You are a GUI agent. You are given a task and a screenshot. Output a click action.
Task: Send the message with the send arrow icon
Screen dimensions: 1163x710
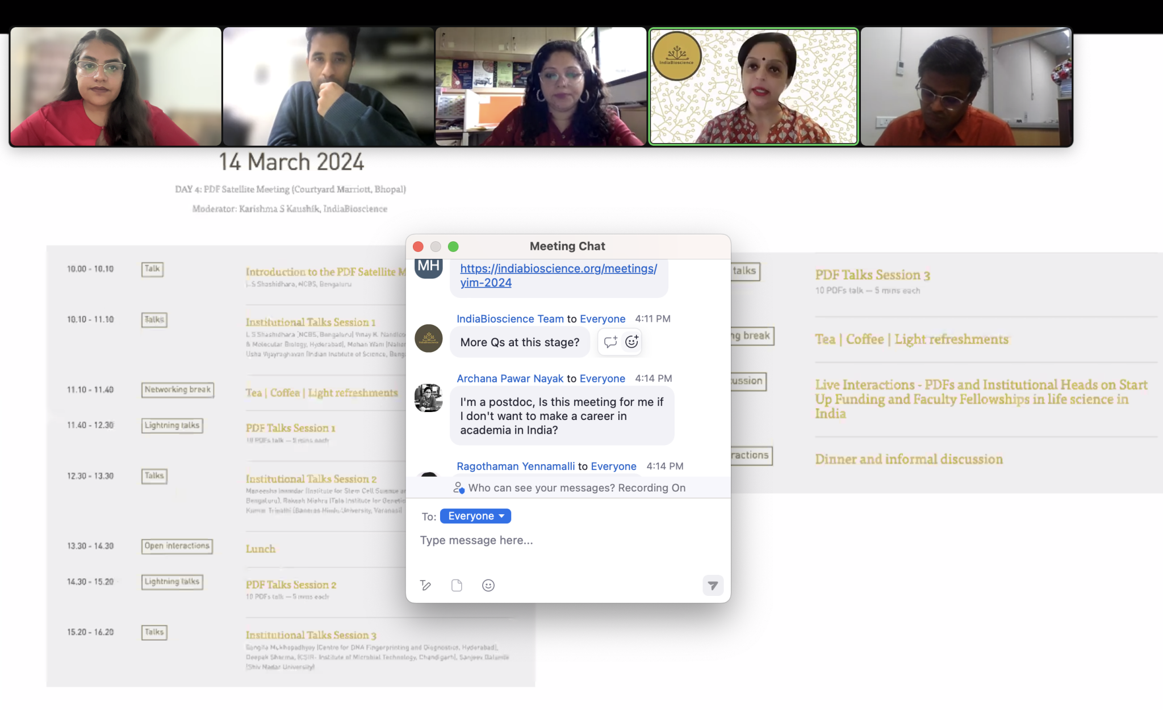click(x=713, y=585)
